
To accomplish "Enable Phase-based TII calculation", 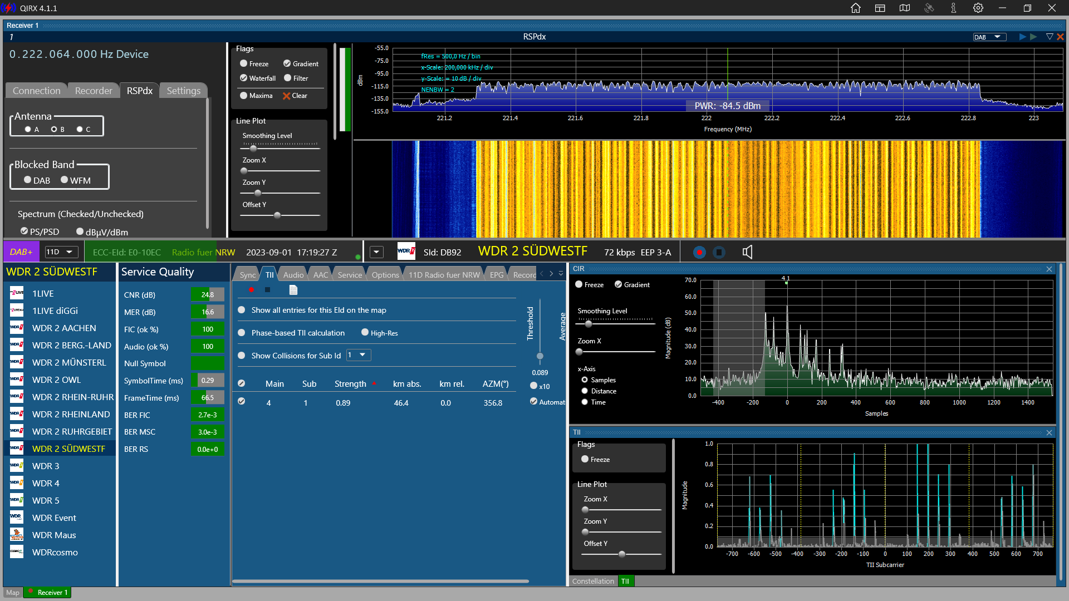I will pos(242,333).
